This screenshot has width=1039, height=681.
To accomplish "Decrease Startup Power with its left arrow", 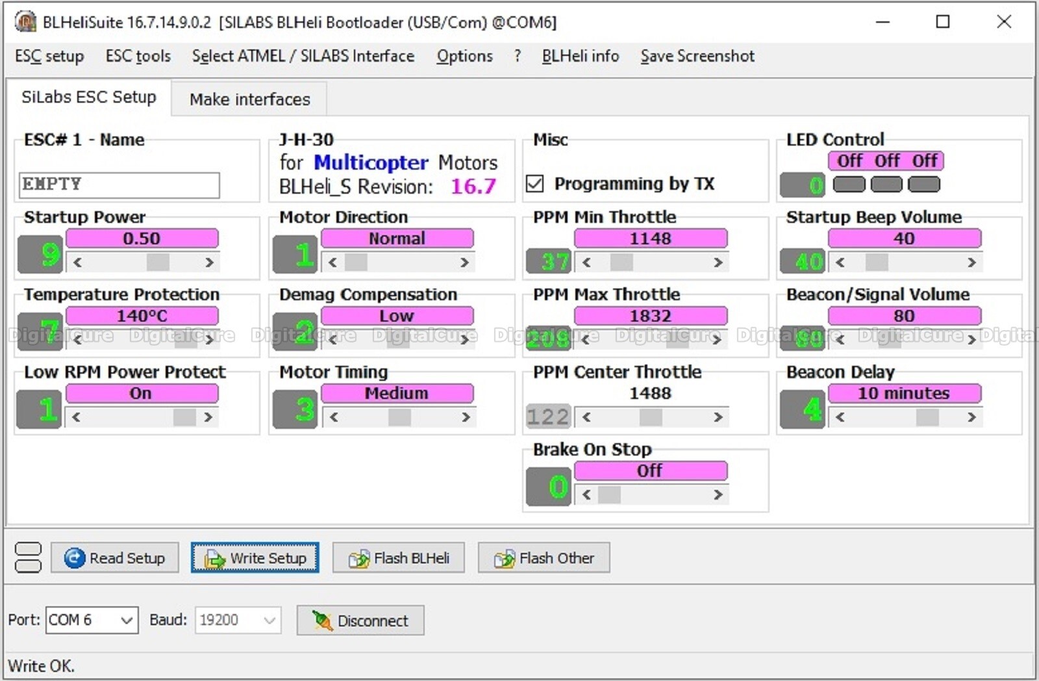I will point(77,263).
